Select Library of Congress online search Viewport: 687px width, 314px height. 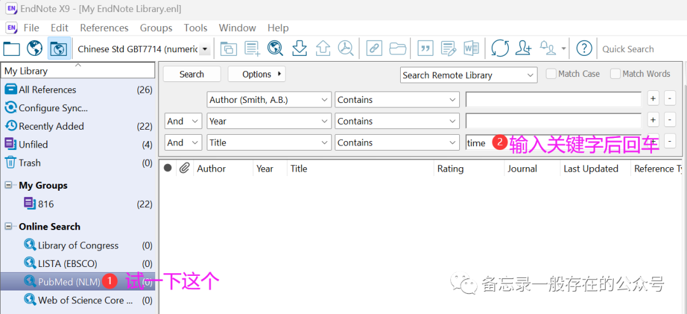click(78, 245)
